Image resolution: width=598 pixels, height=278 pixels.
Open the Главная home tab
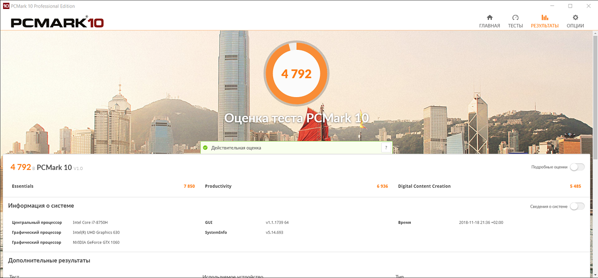489,25
